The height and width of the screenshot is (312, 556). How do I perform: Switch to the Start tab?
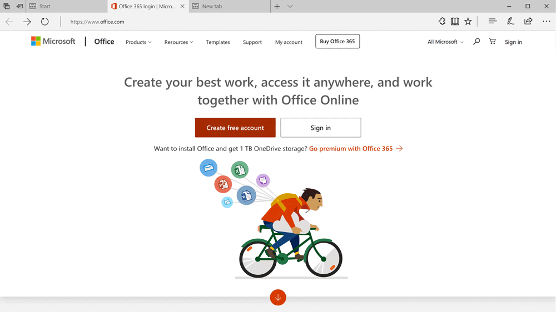click(66, 6)
